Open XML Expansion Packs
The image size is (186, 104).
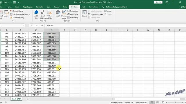pyautogui.click(x=95, y=14)
